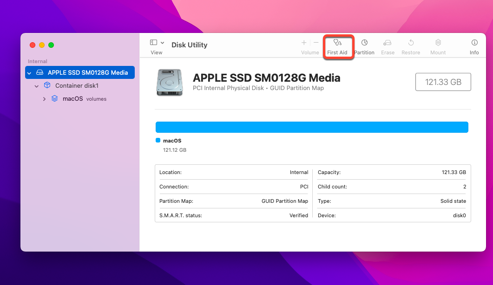Click the Mount toolbar icon
493x285 pixels.
(x=438, y=42)
